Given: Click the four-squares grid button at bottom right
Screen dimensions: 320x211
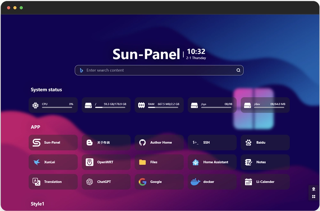Looking at the screenshot, I should [314, 197].
